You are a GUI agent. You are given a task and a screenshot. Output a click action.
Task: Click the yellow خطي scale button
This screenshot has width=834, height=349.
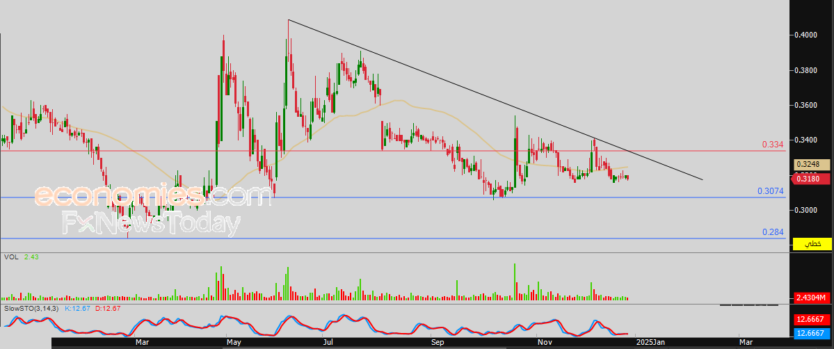(812, 243)
